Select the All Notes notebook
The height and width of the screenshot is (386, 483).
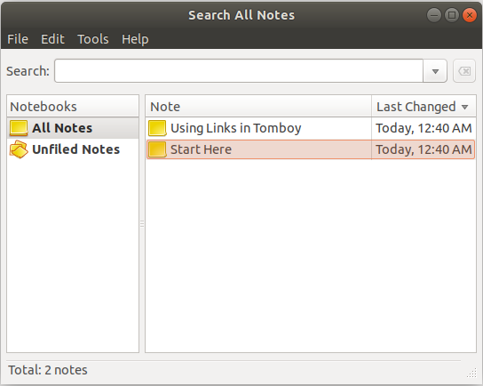[x=73, y=128]
